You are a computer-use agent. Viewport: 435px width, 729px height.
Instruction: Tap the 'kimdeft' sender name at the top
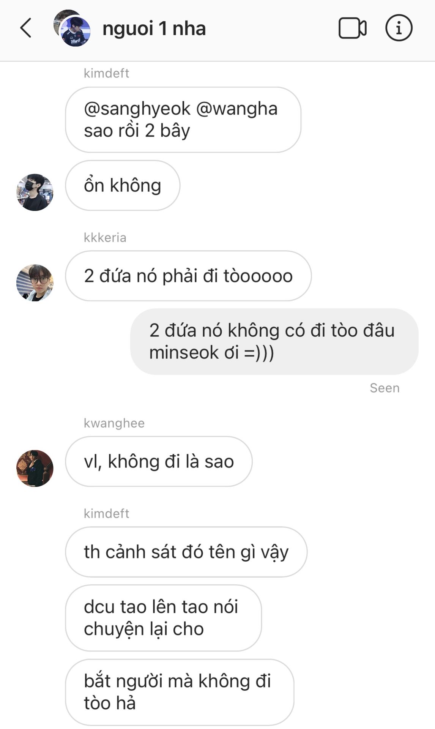pyautogui.click(x=106, y=73)
